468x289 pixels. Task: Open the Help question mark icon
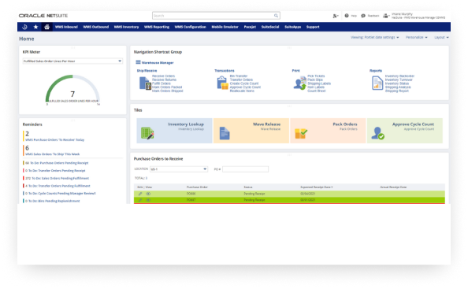pyautogui.click(x=347, y=16)
